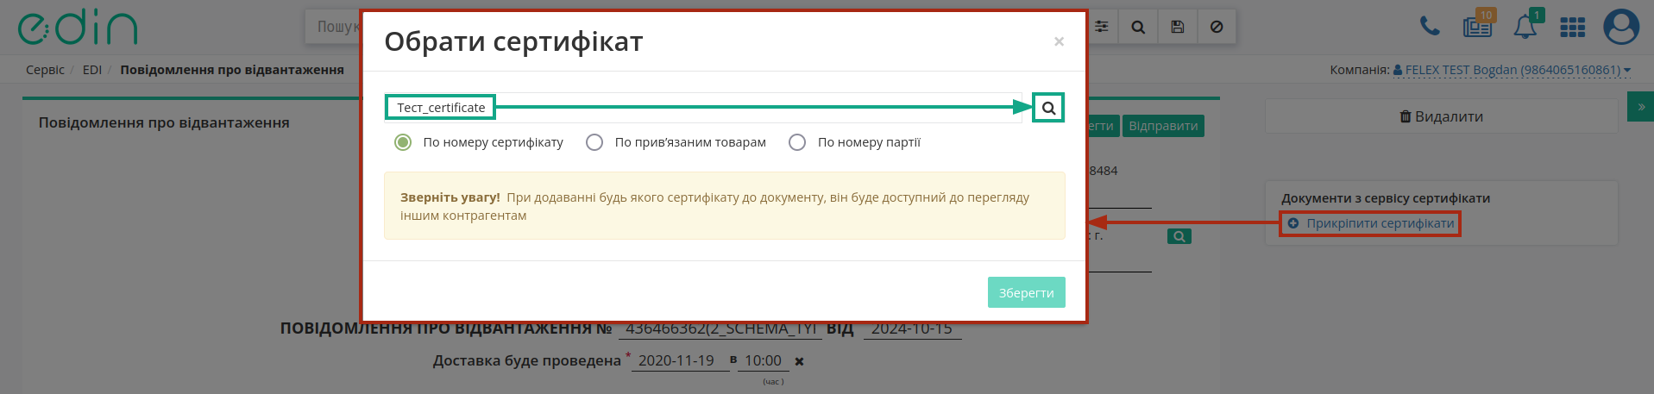Click the search magnifier in certificate dialog
The image size is (1654, 394).
(x=1048, y=108)
